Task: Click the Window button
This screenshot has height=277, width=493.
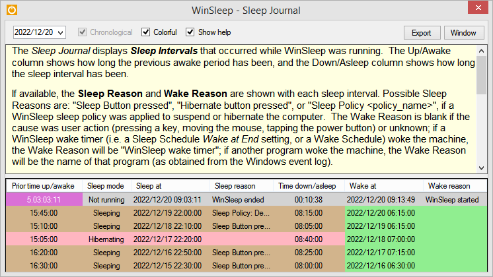Action: tap(464, 32)
